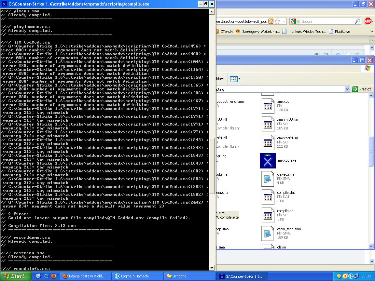This screenshot has width=375, height=281.
Task: Click the orange tray icon
Action: pyautogui.click(x=345, y=276)
